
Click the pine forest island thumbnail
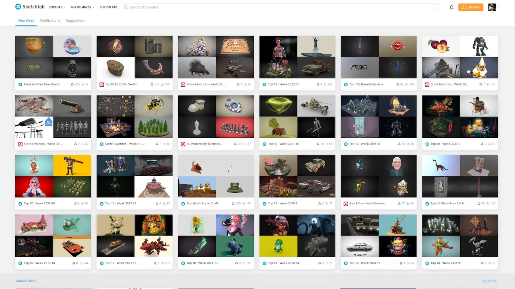point(154,127)
